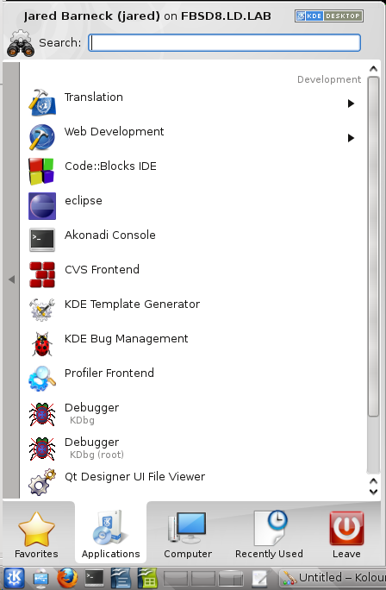Open the OpenOffice Calc spreadsheet taskbar icon
386x590 pixels.
147,578
